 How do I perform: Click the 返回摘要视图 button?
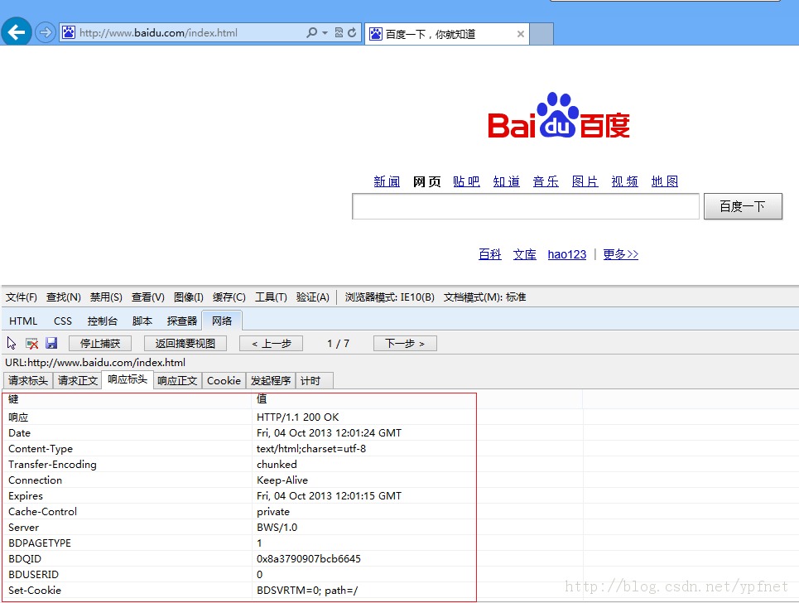pos(185,344)
